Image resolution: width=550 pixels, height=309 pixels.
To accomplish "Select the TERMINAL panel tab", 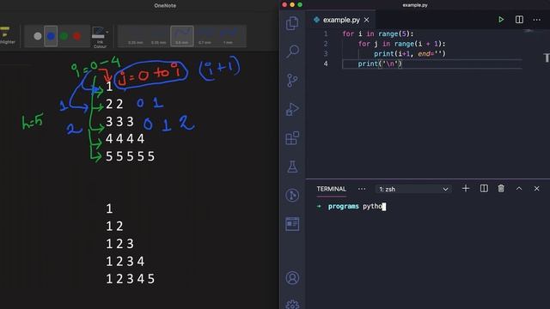I will [x=331, y=189].
